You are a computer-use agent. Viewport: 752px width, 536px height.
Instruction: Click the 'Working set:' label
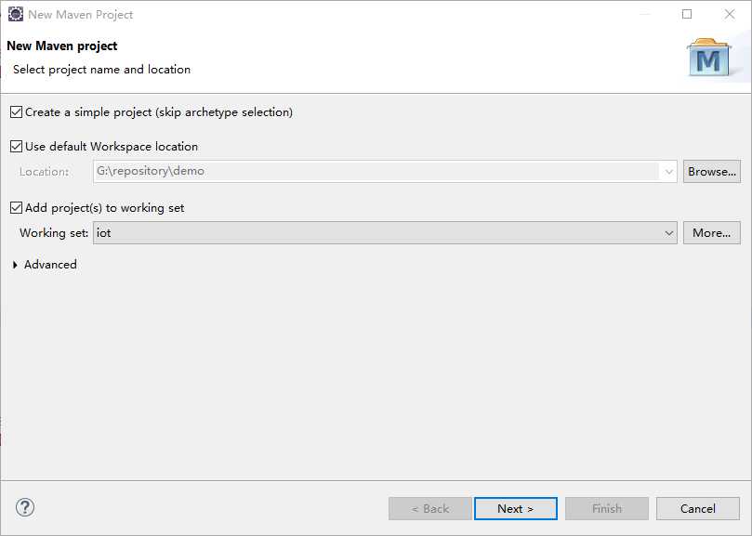coord(54,233)
